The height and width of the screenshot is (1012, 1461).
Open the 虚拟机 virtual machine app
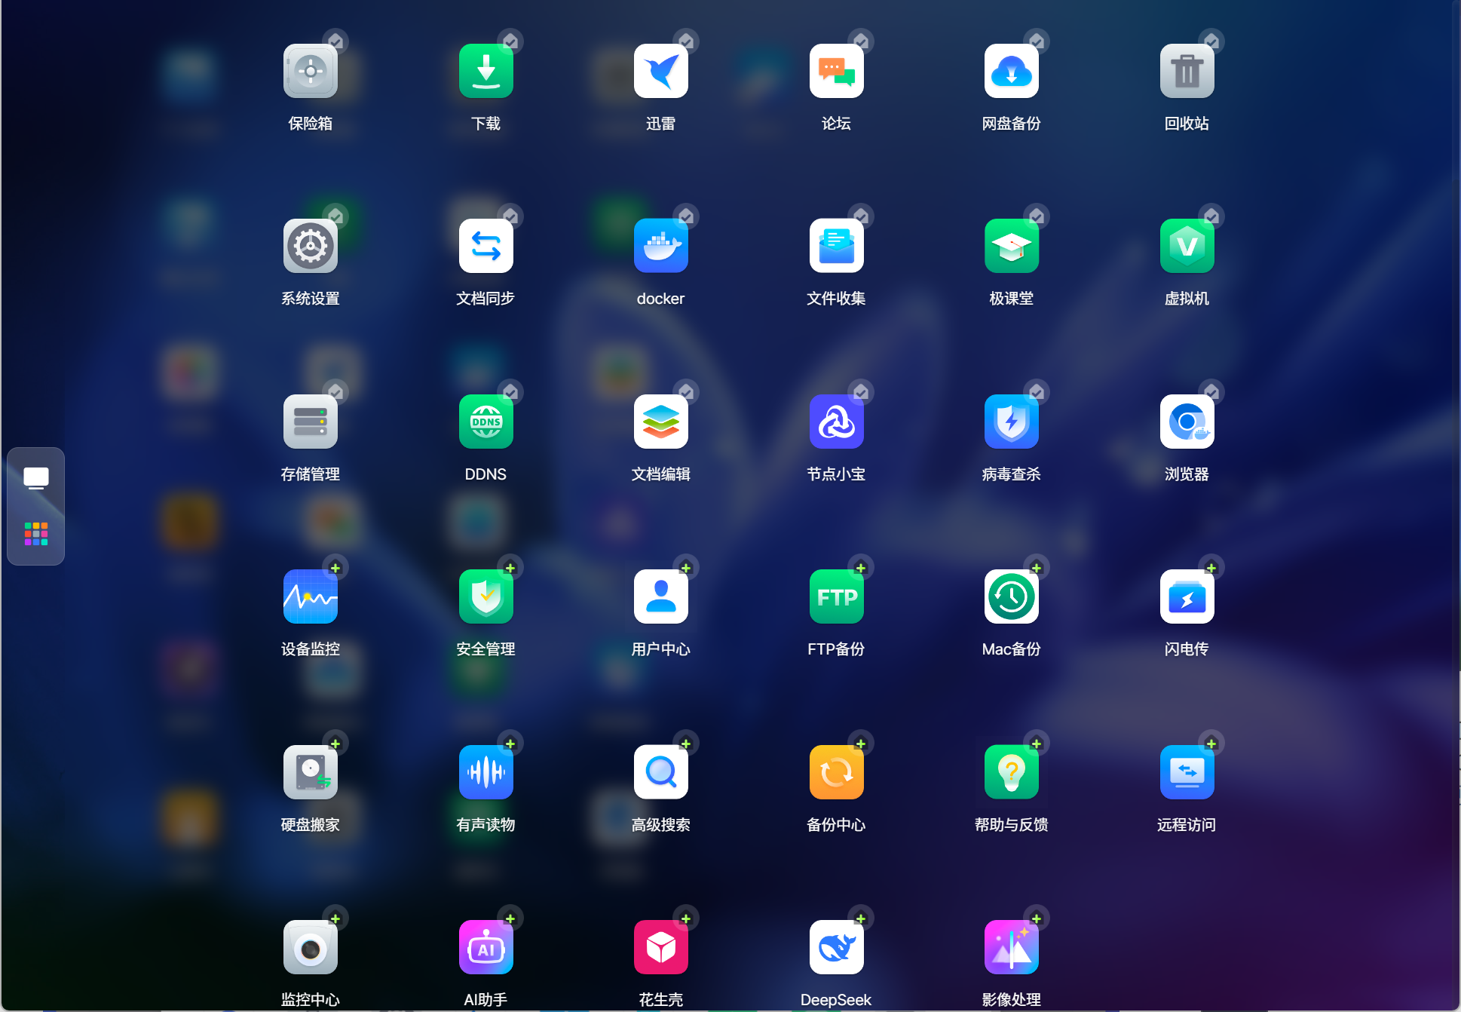coord(1187,246)
